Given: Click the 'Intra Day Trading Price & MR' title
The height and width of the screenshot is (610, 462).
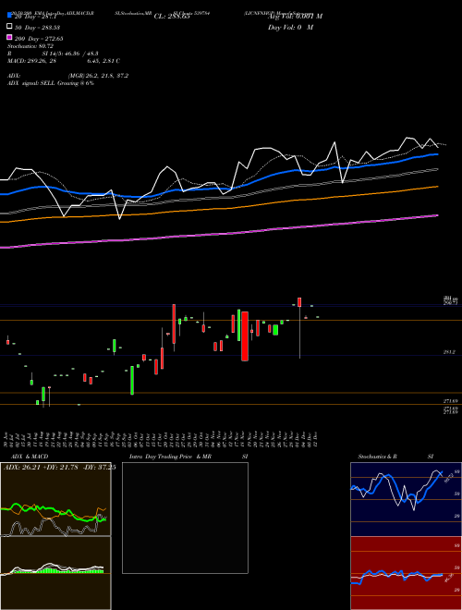Looking at the screenshot, I should click(170, 457).
